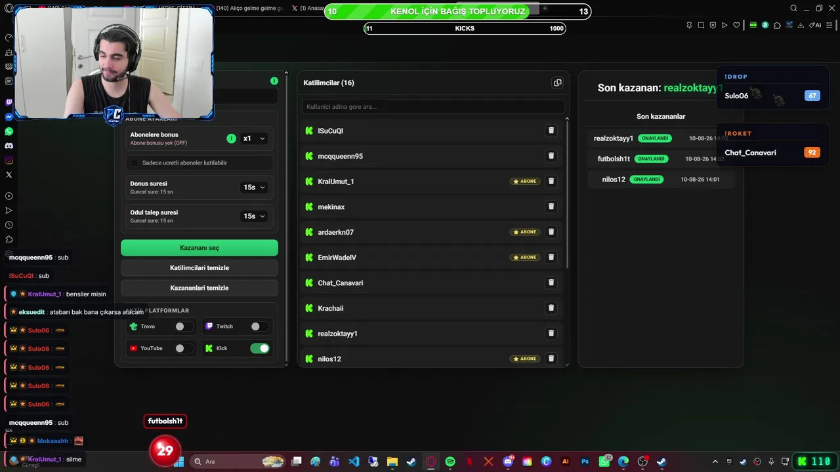840x472 pixels.
Task: Click the heart bookmark icon in toolbar
Action: coord(736,26)
